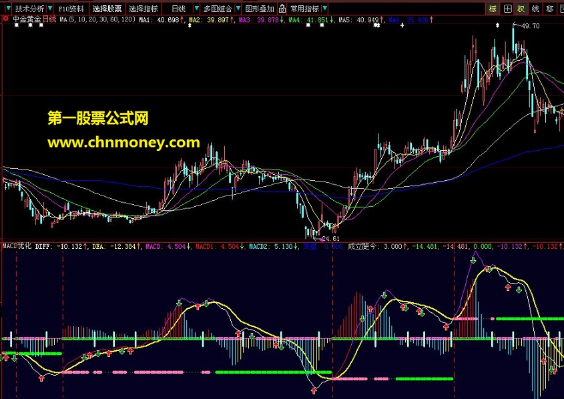564x399 pixels.
Task: Open the 图形叠加 option
Action: click(x=260, y=8)
